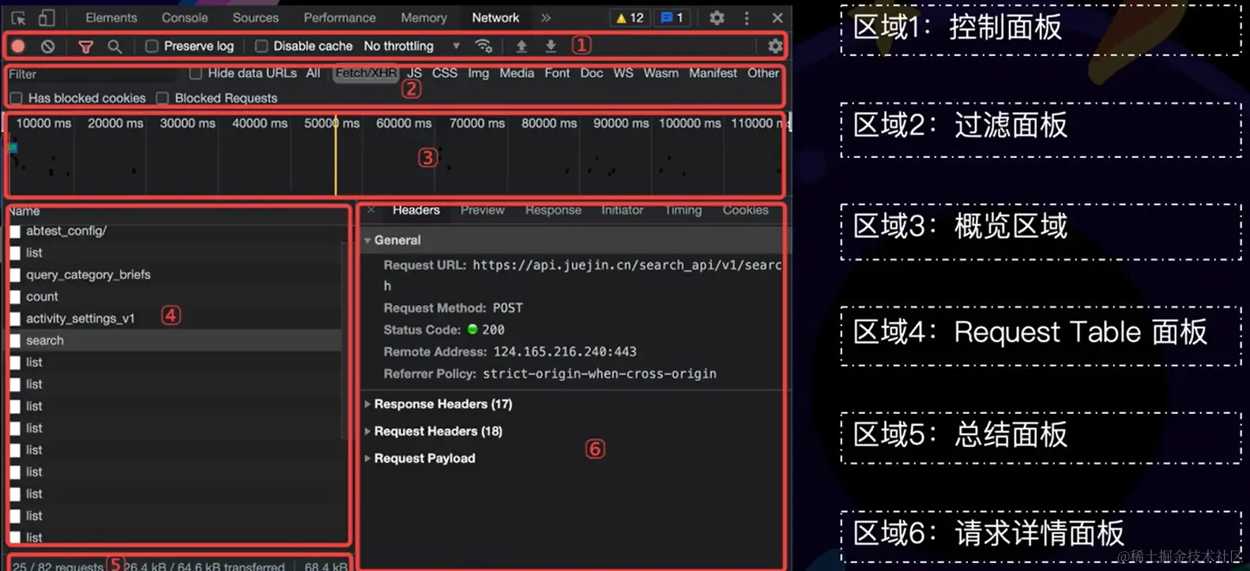Switch to the Elements tab
Image resolution: width=1250 pixels, height=571 pixels.
pyautogui.click(x=111, y=17)
